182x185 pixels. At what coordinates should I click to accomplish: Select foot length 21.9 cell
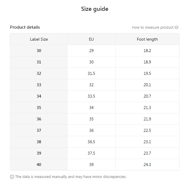coord(147,119)
